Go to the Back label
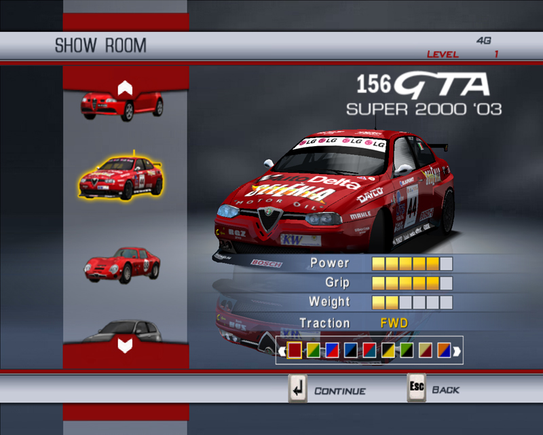The height and width of the screenshot is (435, 543). pos(445,390)
